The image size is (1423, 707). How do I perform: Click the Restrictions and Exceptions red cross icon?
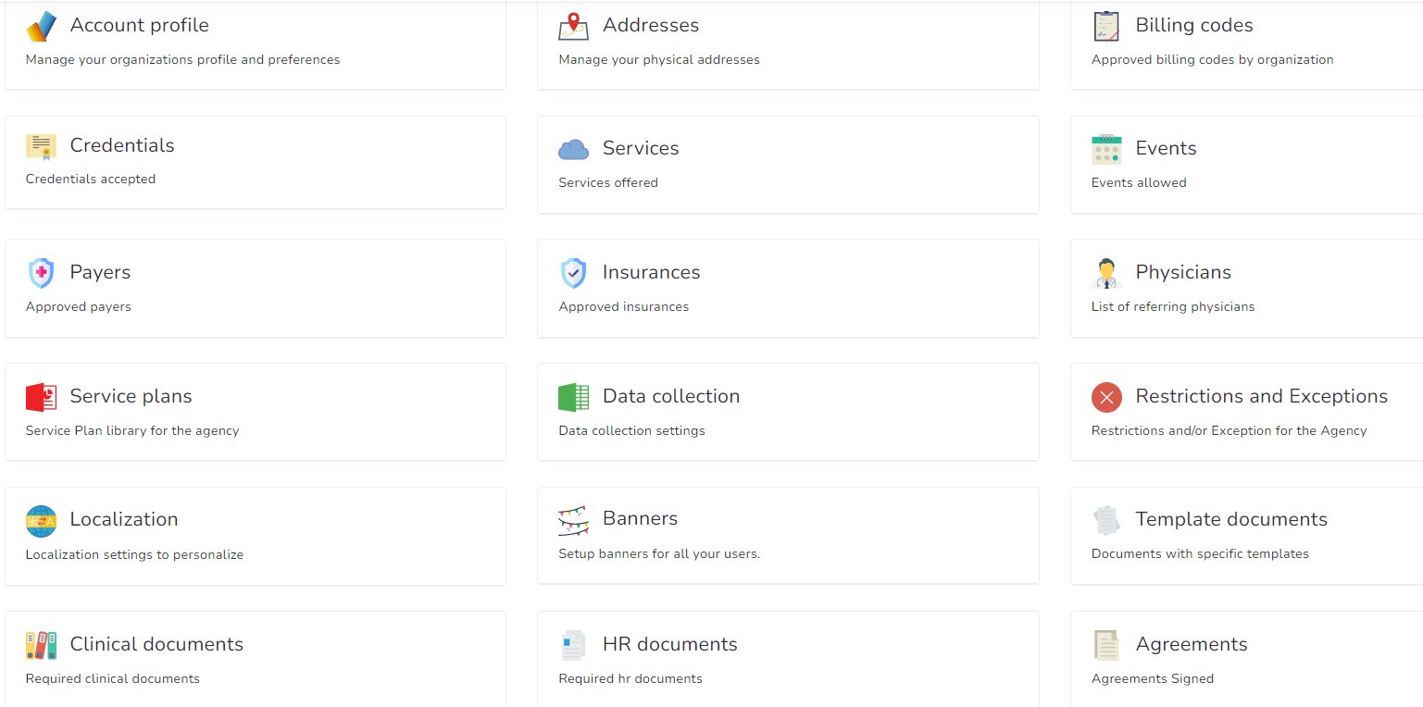tap(1105, 397)
